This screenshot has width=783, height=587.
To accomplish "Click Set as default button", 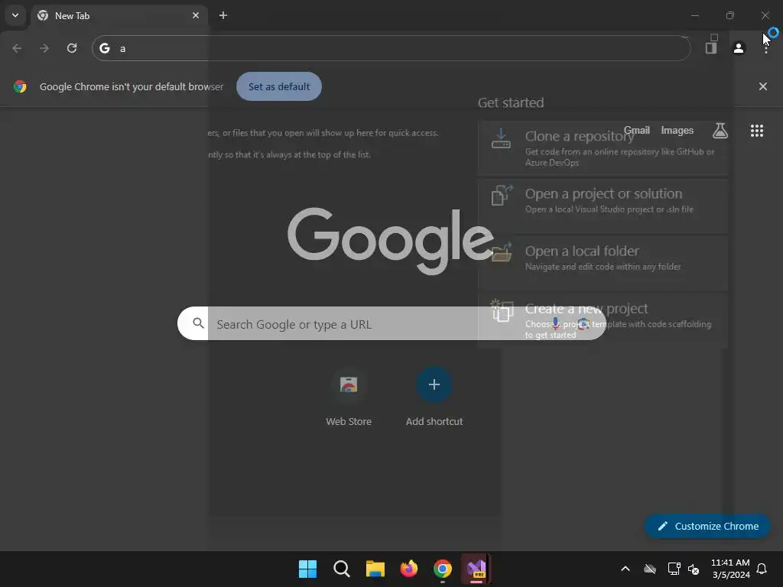I will 278,86.
